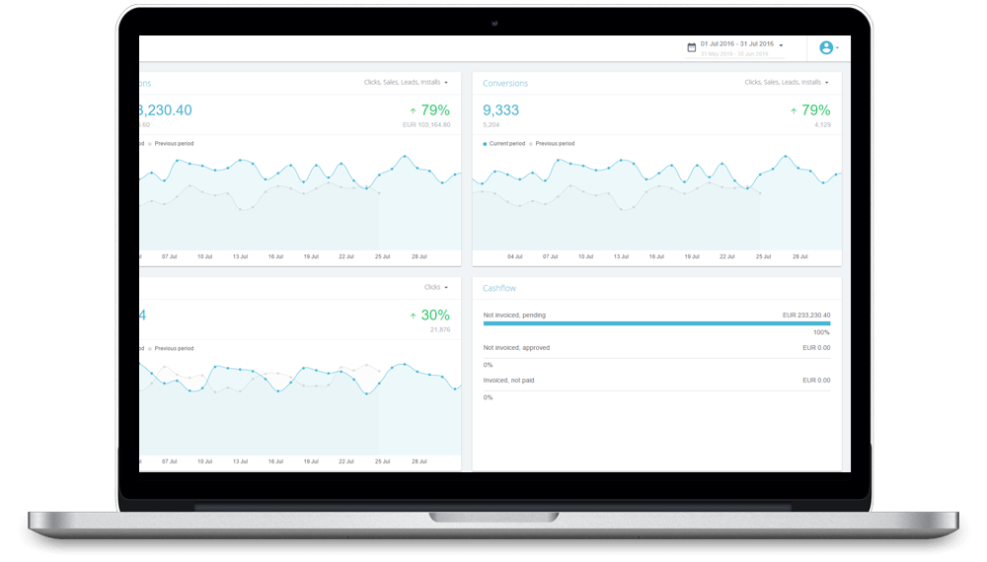Click the Conversions panel title
This screenshot has height=562, width=987.
click(x=504, y=83)
